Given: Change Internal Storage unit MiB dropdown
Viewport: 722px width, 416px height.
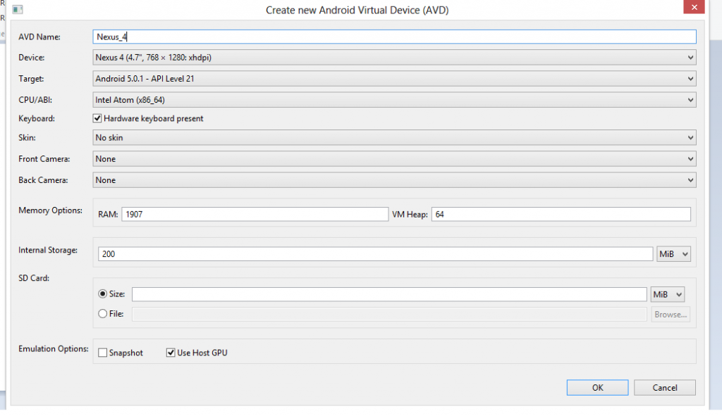Looking at the screenshot, I should coord(673,254).
